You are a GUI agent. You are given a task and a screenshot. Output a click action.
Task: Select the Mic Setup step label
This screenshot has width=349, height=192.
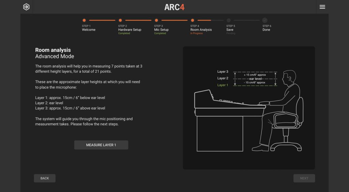(161, 30)
